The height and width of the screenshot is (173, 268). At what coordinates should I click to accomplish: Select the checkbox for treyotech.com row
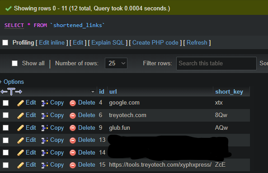(x=5, y=115)
